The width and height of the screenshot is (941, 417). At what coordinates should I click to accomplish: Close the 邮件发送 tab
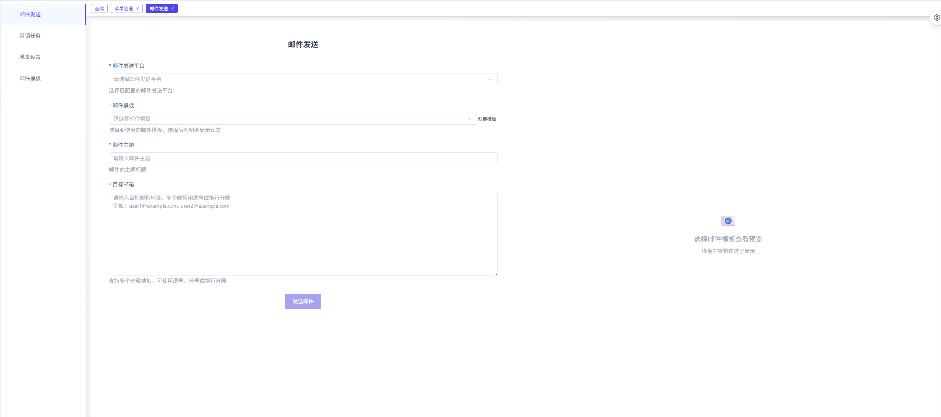(173, 8)
